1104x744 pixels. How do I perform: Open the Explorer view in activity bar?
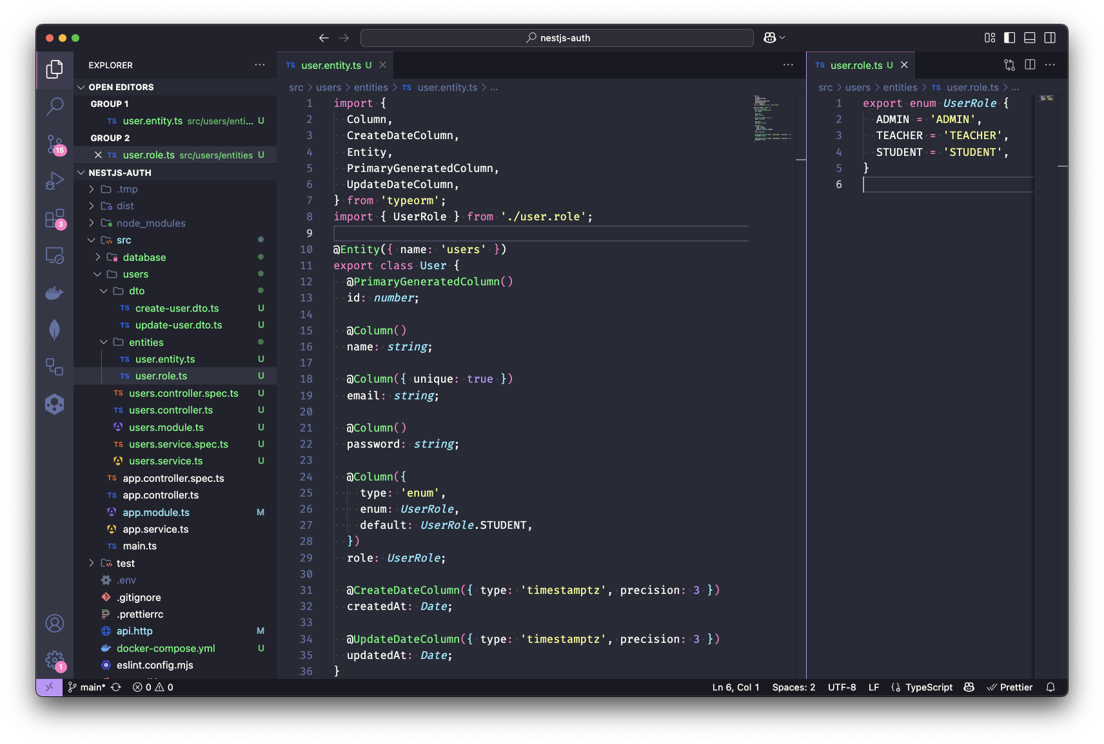click(55, 69)
